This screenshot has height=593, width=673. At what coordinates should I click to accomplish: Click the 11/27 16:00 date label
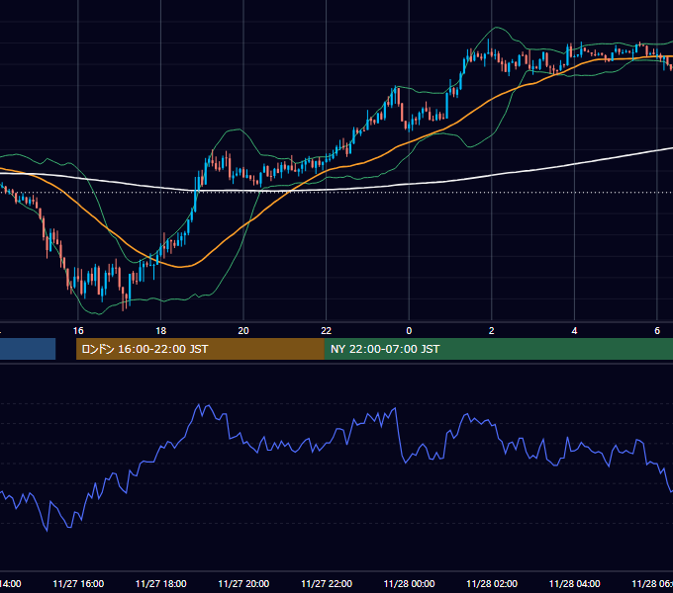click(78, 583)
